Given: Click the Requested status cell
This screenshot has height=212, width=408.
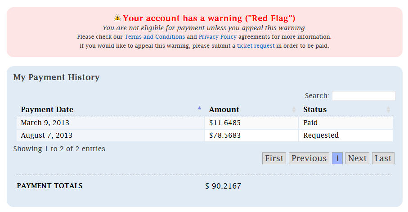Looking at the screenshot, I should [321, 135].
